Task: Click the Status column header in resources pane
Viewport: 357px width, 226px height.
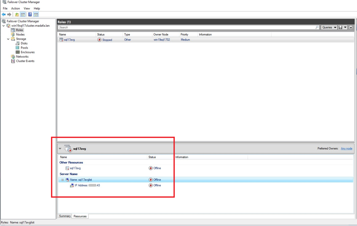Action: coord(161,157)
